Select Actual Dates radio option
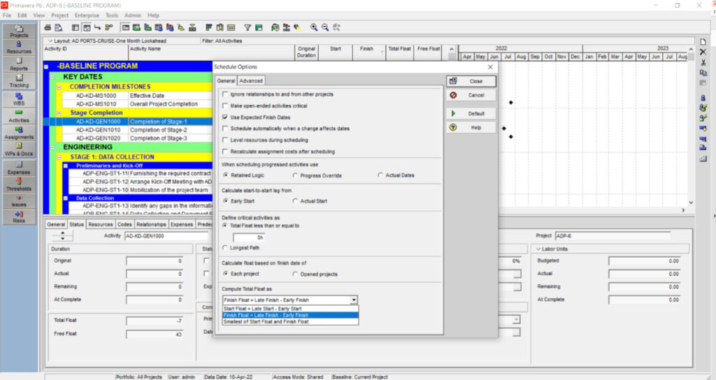Screen dimensions: 716x380 tap(380, 175)
